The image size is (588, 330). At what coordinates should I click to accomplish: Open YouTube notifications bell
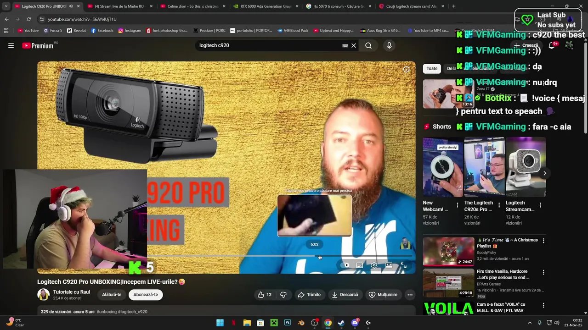(552, 45)
